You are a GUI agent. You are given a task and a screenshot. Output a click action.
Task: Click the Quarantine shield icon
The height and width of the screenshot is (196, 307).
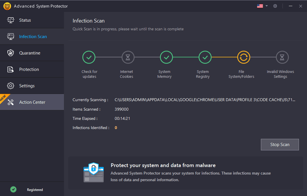coord(11,53)
